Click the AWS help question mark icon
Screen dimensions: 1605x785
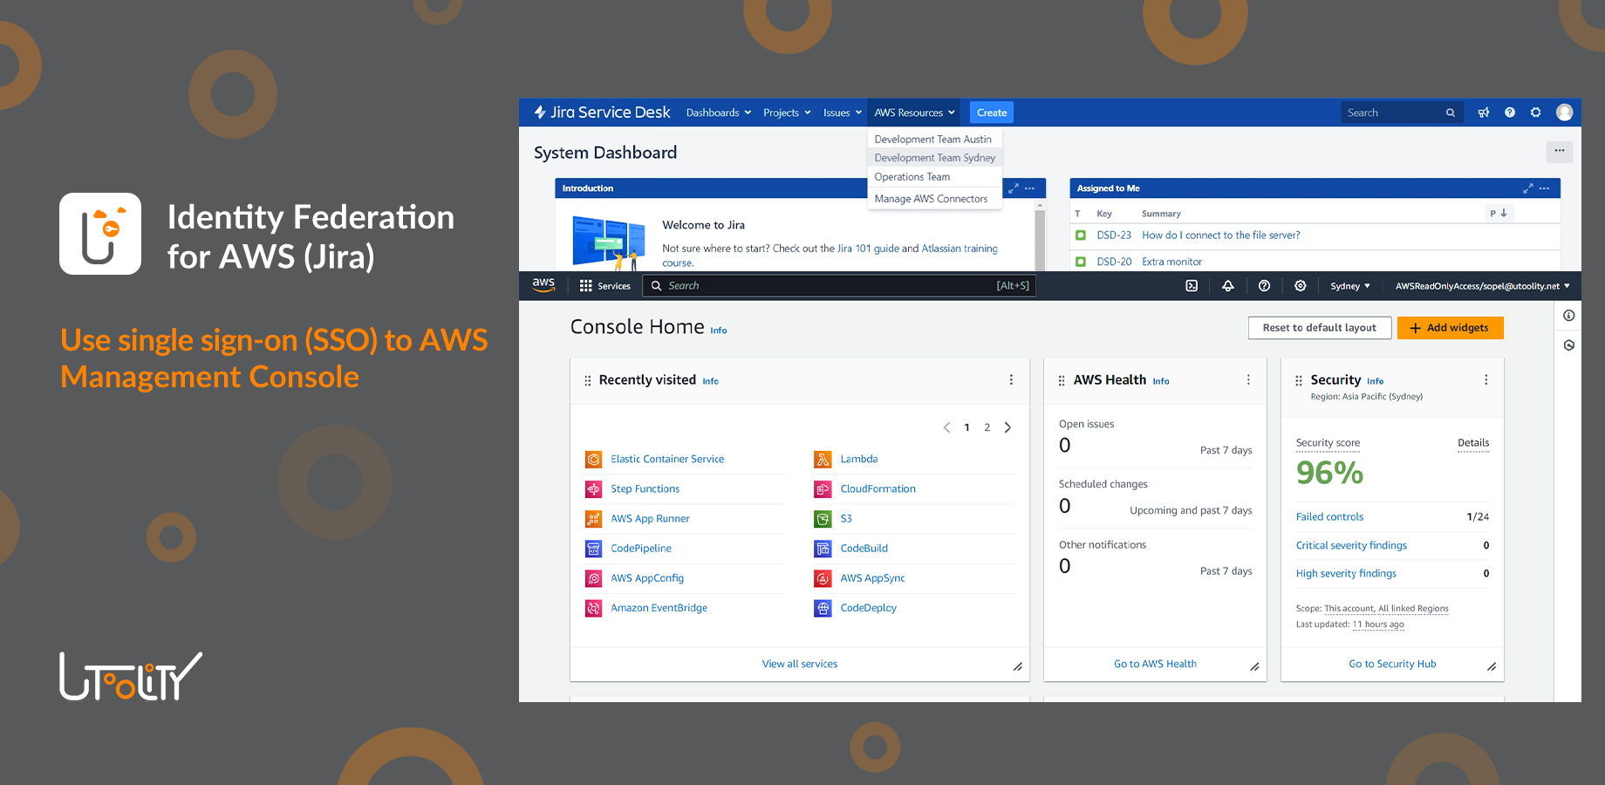click(1264, 285)
